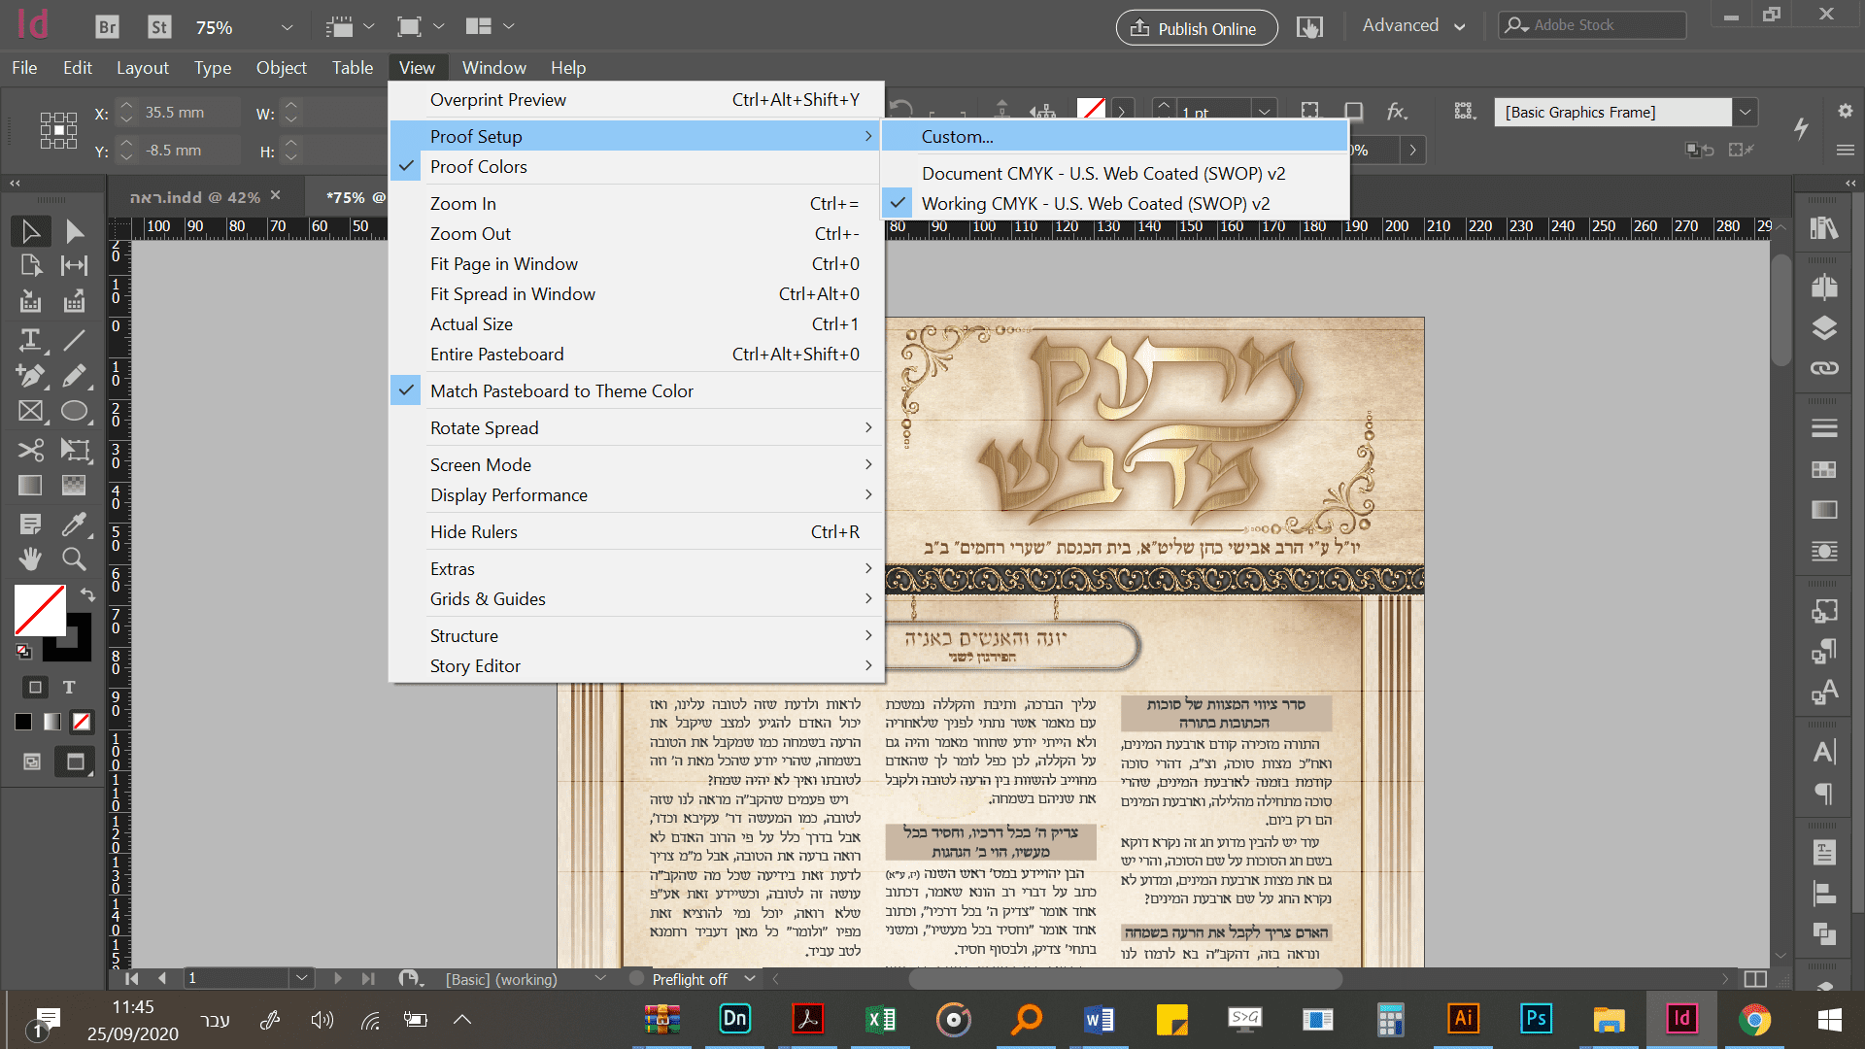Open Adobe Bridge with Br icon
The image size is (1865, 1049).
click(x=107, y=27)
